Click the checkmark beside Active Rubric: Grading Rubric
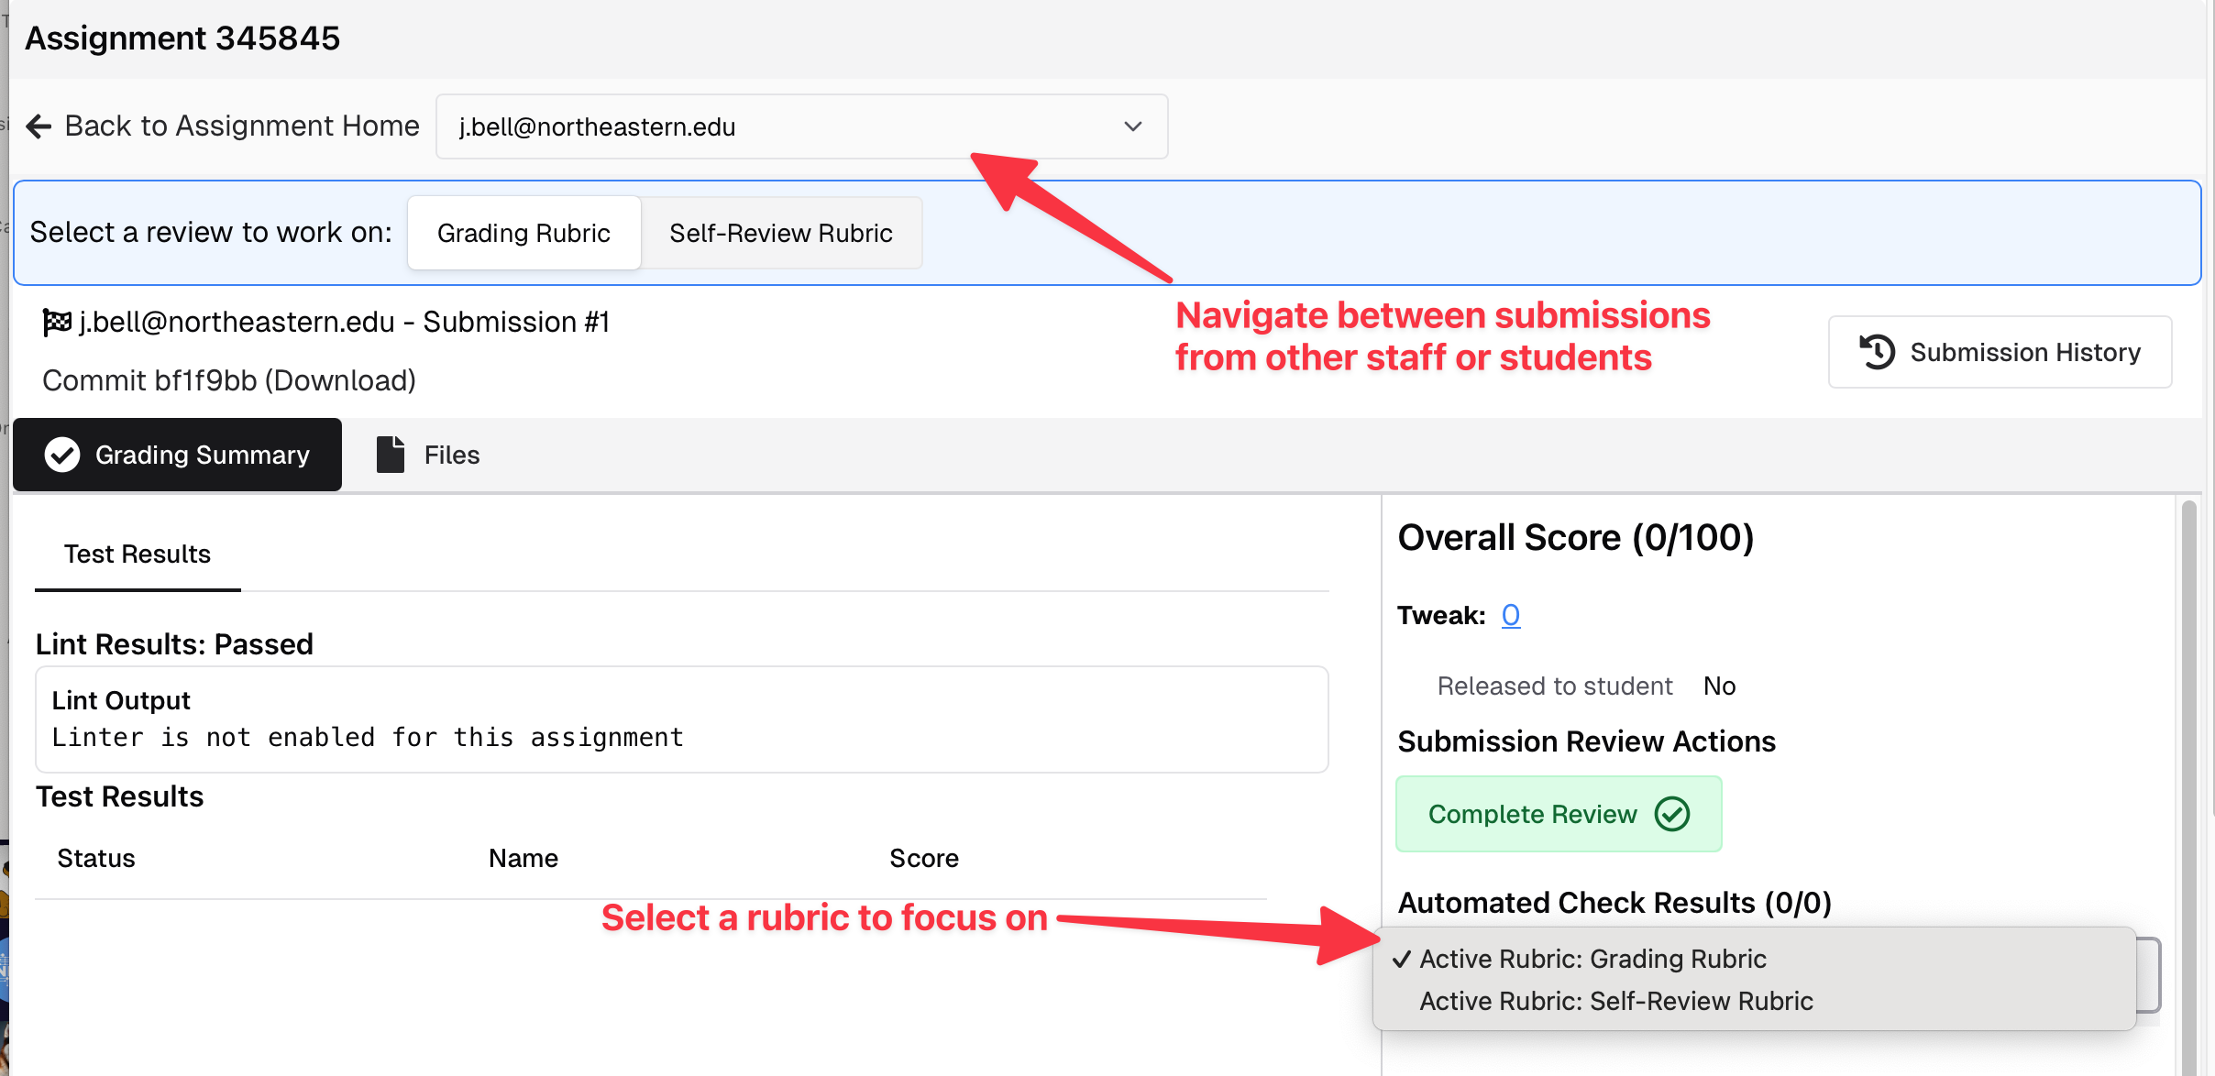The width and height of the screenshot is (2215, 1076). click(x=1401, y=959)
